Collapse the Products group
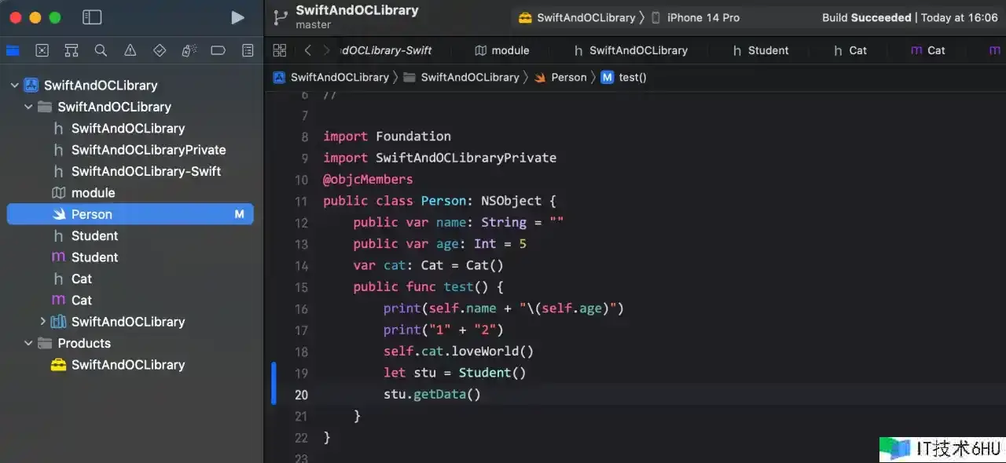The height and width of the screenshot is (463, 1006). coord(28,344)
